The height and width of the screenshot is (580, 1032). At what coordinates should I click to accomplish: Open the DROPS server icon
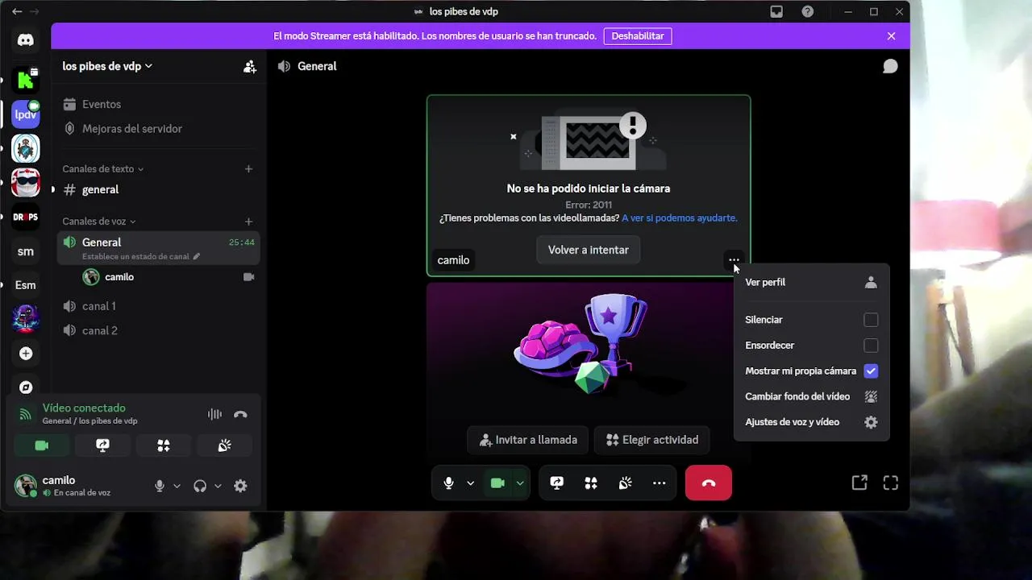coord(26,217)
